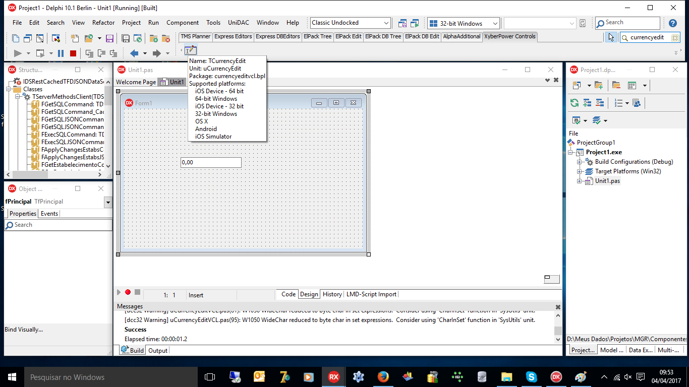Viewport: 689px width, 387px height.
Task: Open the Refactor menu
Action: click(x=103, y=23)
